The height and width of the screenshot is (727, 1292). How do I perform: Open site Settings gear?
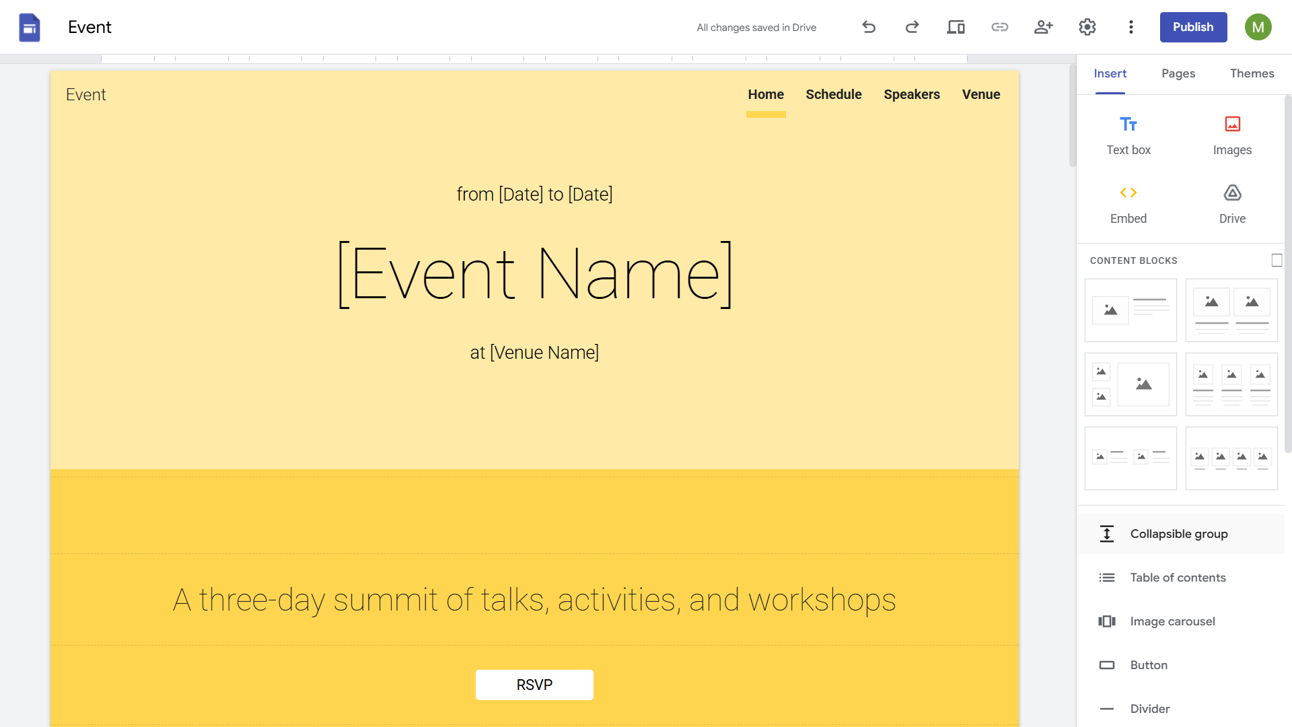pyautogui.click(x=1087, y=27)
